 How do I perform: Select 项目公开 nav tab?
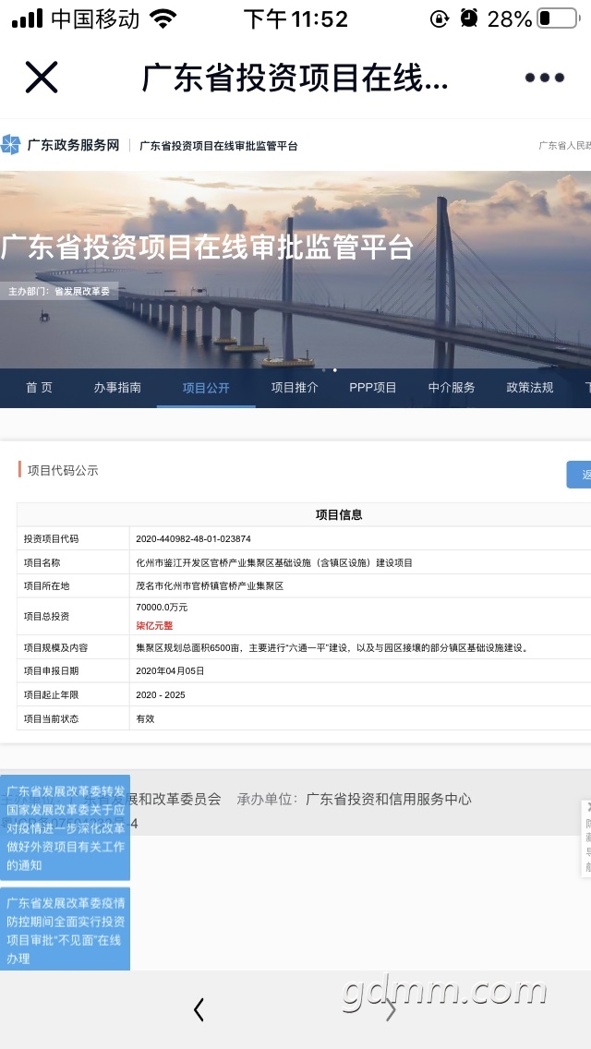point(206,388)
